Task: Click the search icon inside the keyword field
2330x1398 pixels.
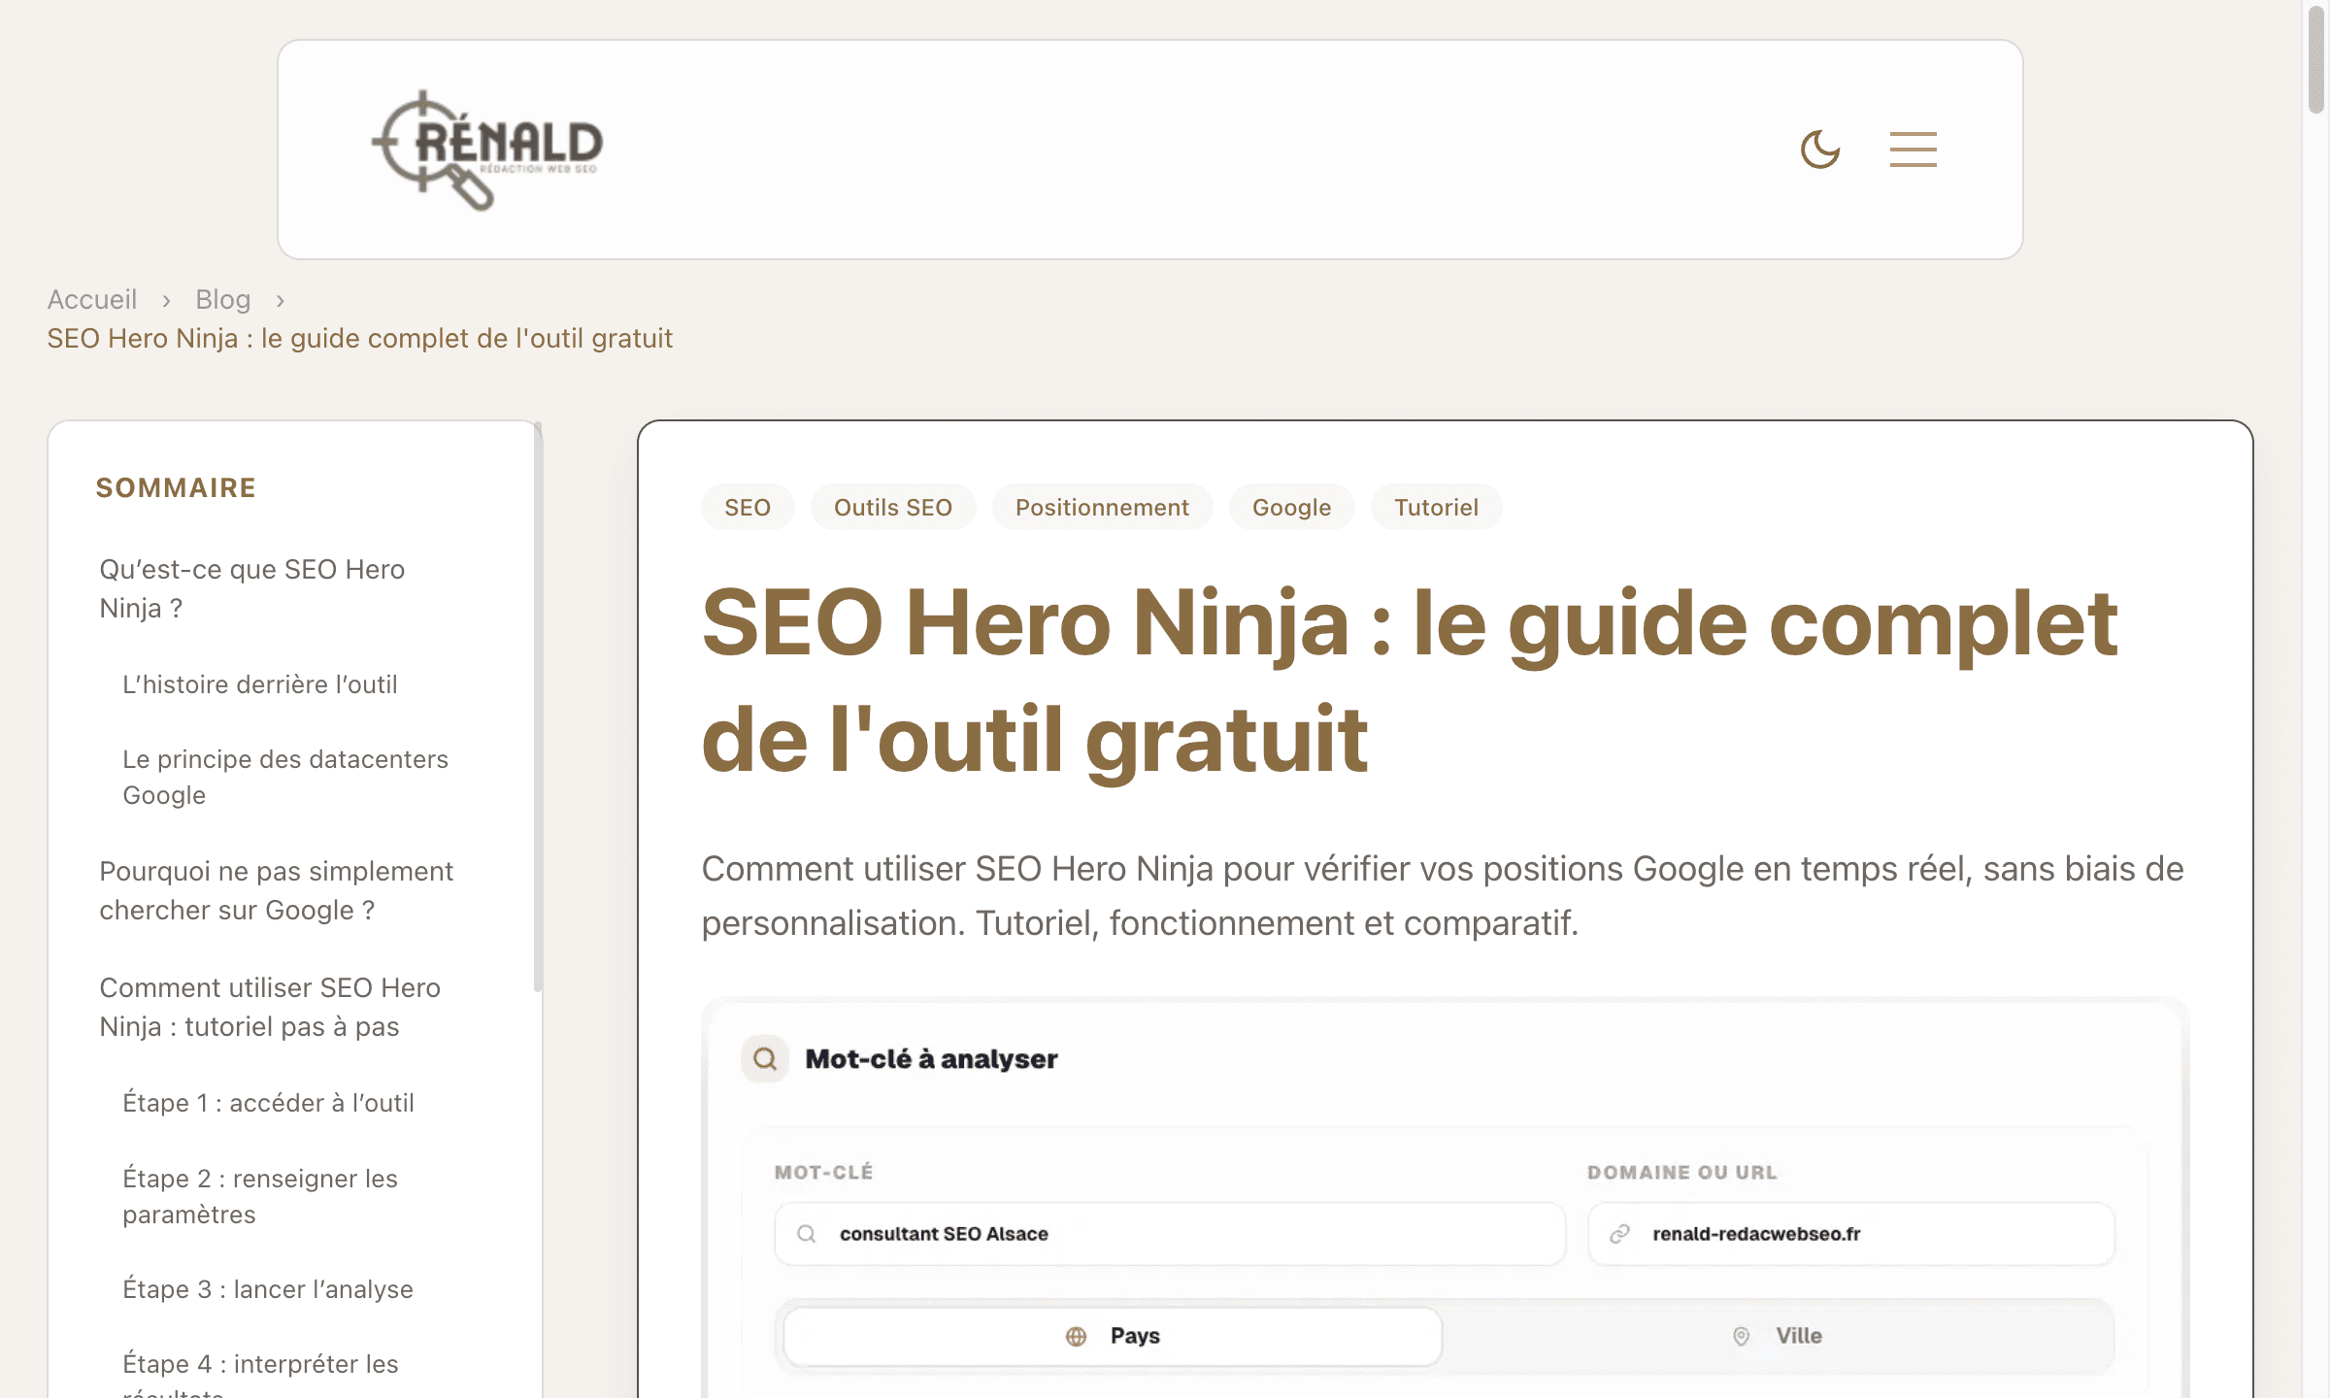Action: [806, 1233]
